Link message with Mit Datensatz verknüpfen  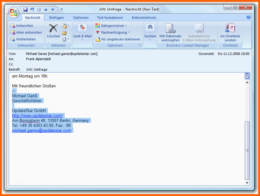pos(170,33)
